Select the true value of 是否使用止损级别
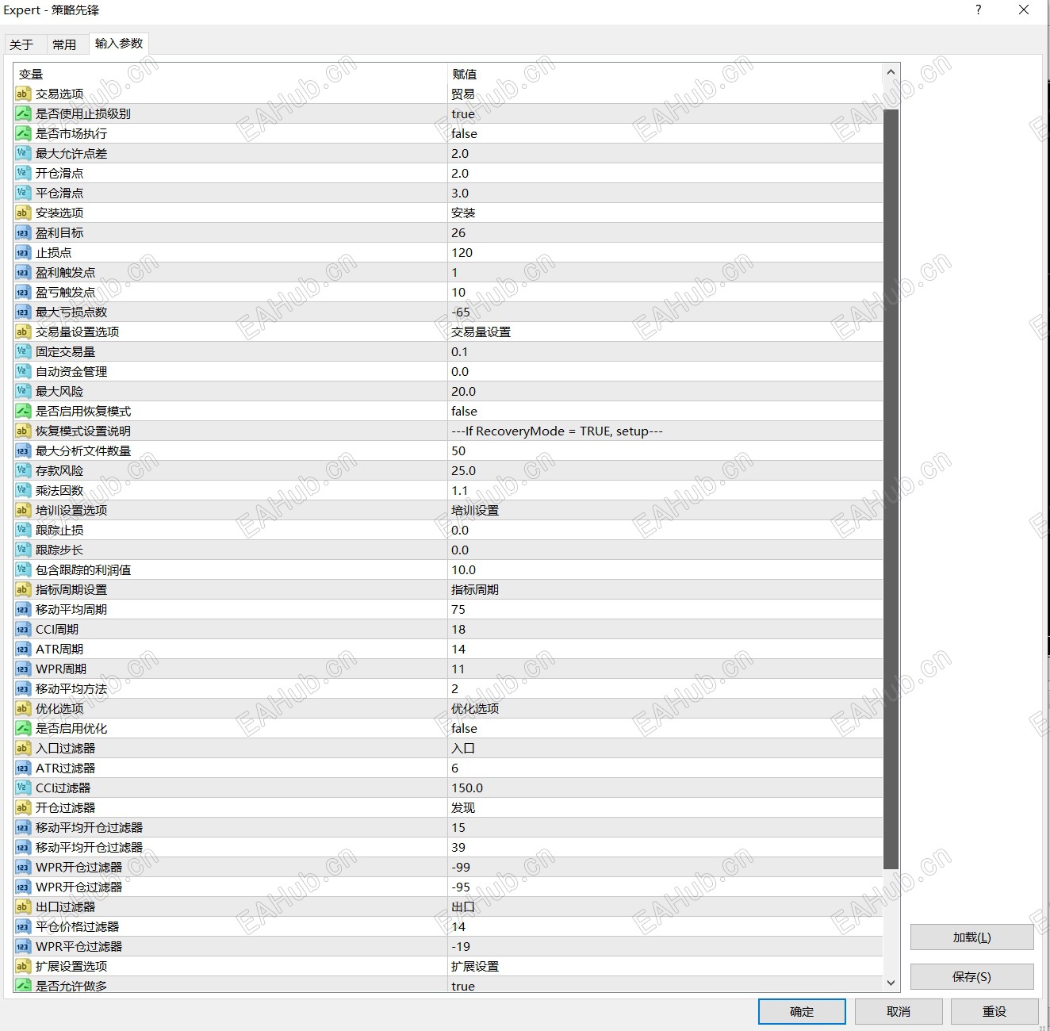 (x=463, y=113)
